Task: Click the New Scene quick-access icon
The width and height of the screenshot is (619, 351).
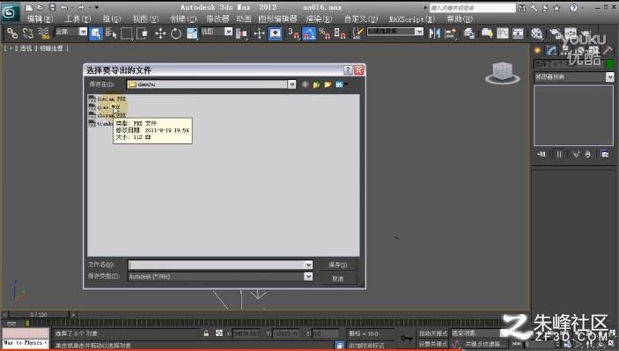Action: pyautogui.click(x=29, y=7)
